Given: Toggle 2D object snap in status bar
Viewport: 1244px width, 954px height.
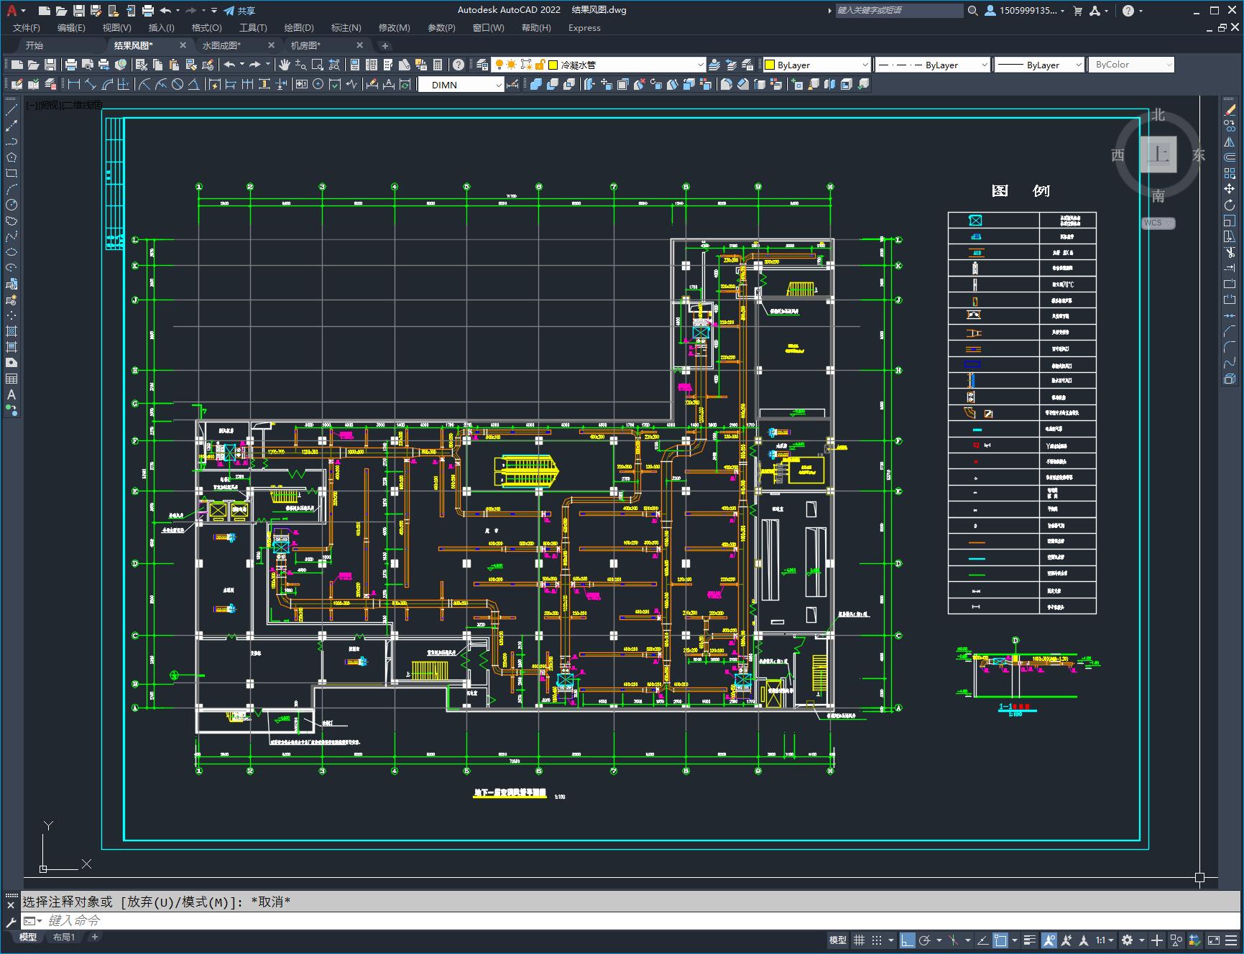Looking at the screenshot, I should point(1000,940).
